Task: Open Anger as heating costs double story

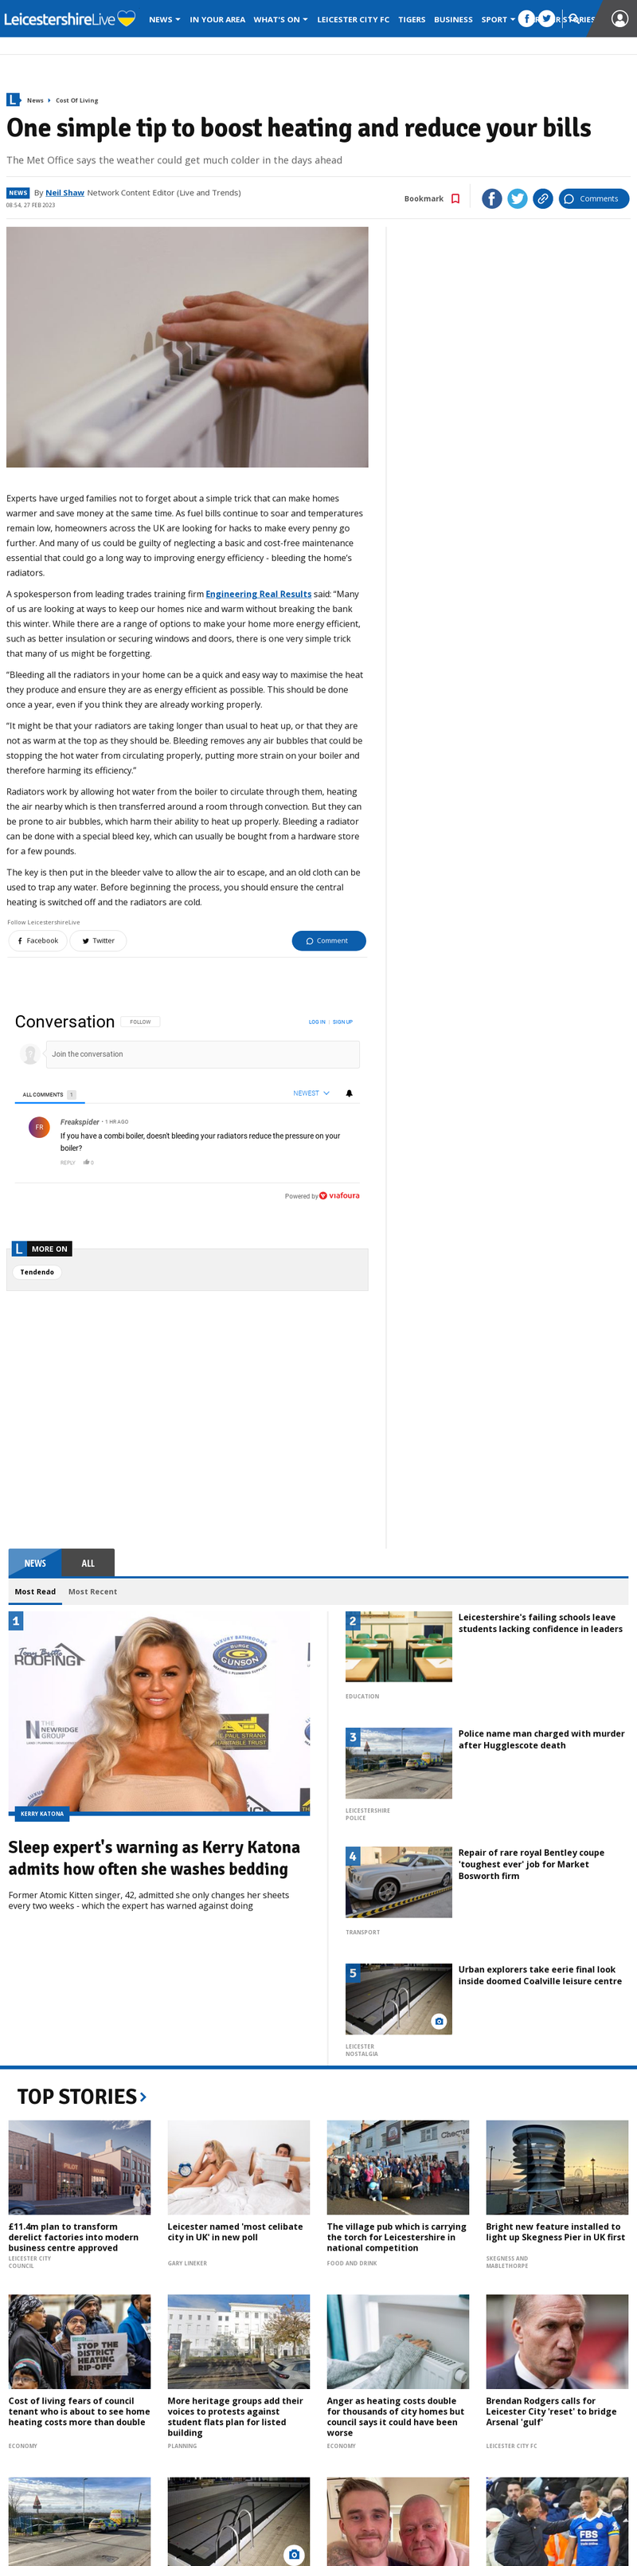Action: click(397, 2416)
